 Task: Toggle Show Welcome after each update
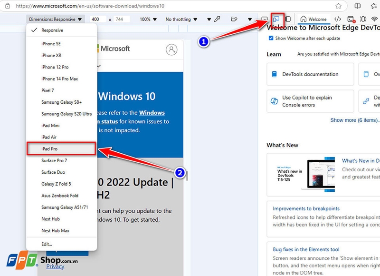click(x=271, y=38)
